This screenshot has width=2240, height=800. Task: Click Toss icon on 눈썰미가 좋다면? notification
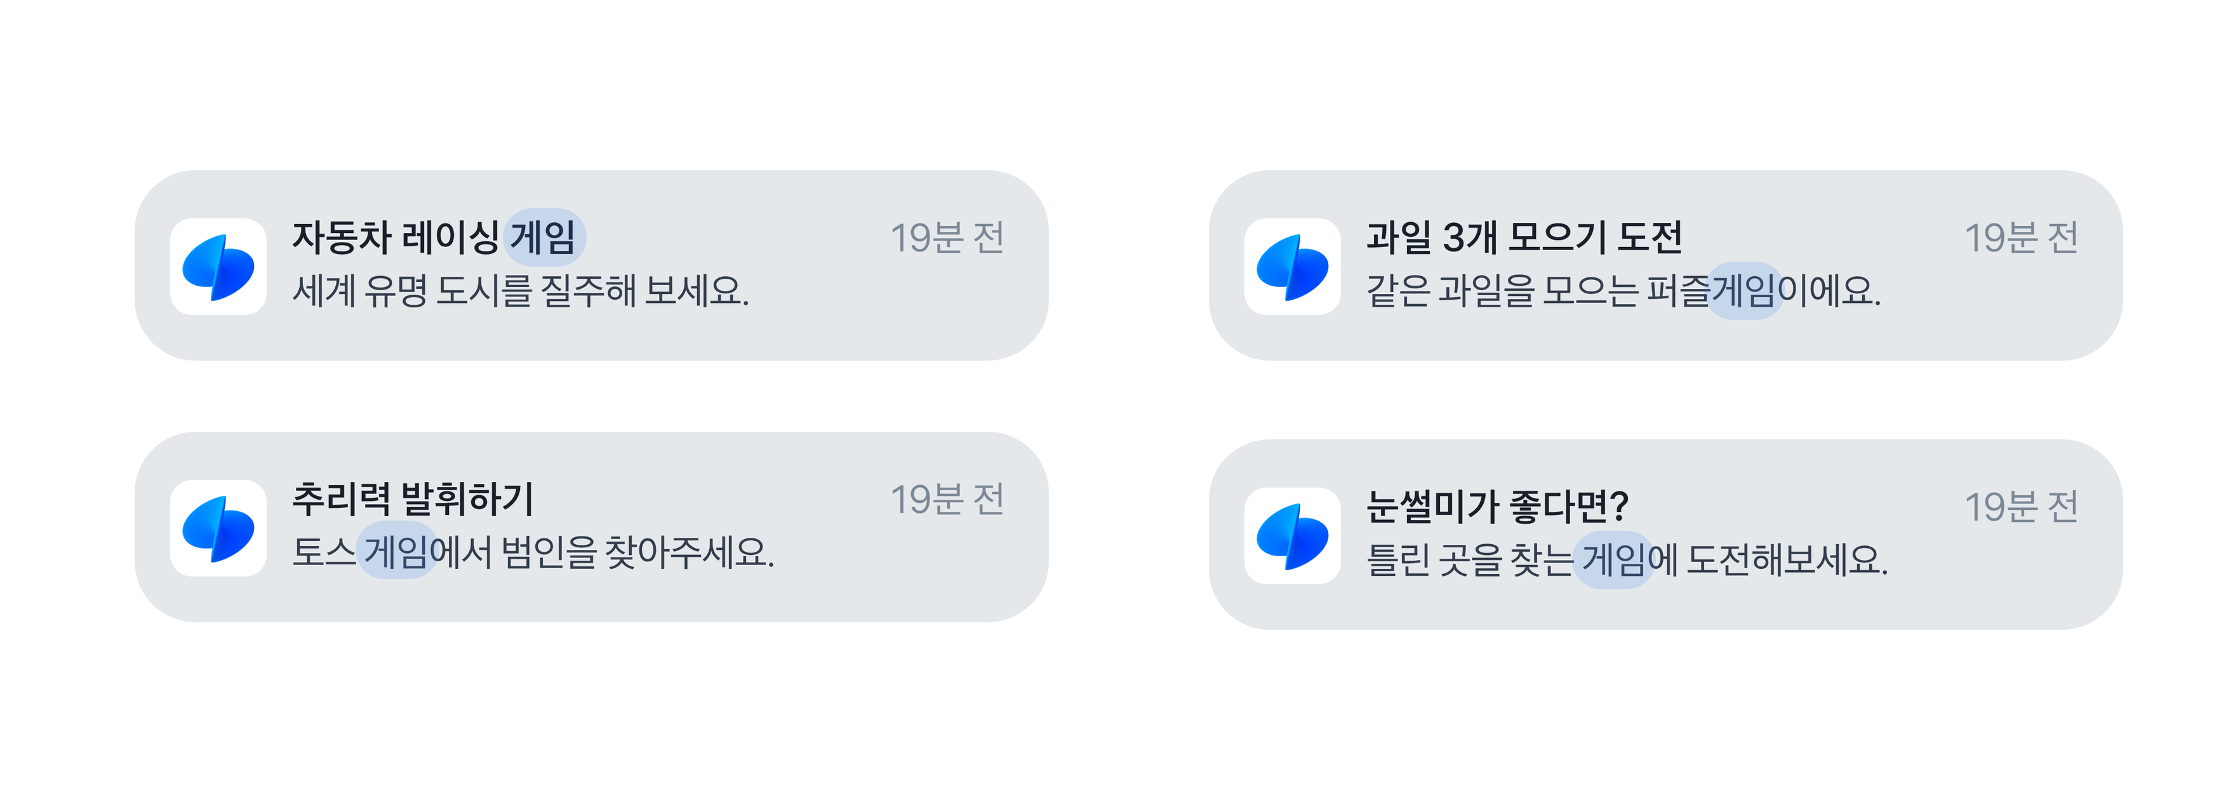1292,536
